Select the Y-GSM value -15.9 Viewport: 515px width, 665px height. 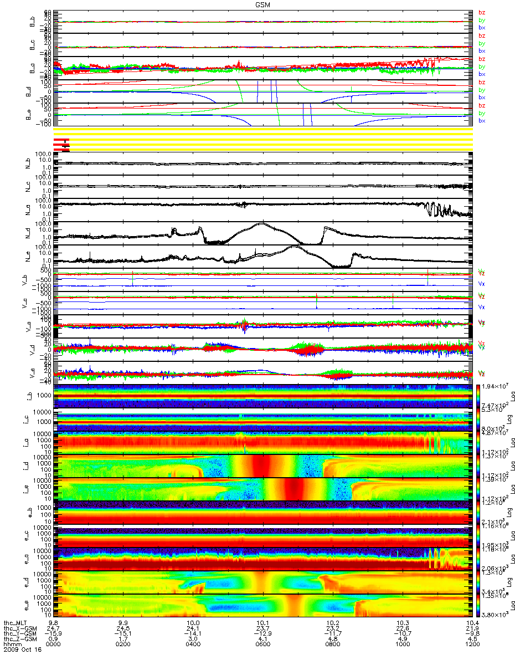54,633
